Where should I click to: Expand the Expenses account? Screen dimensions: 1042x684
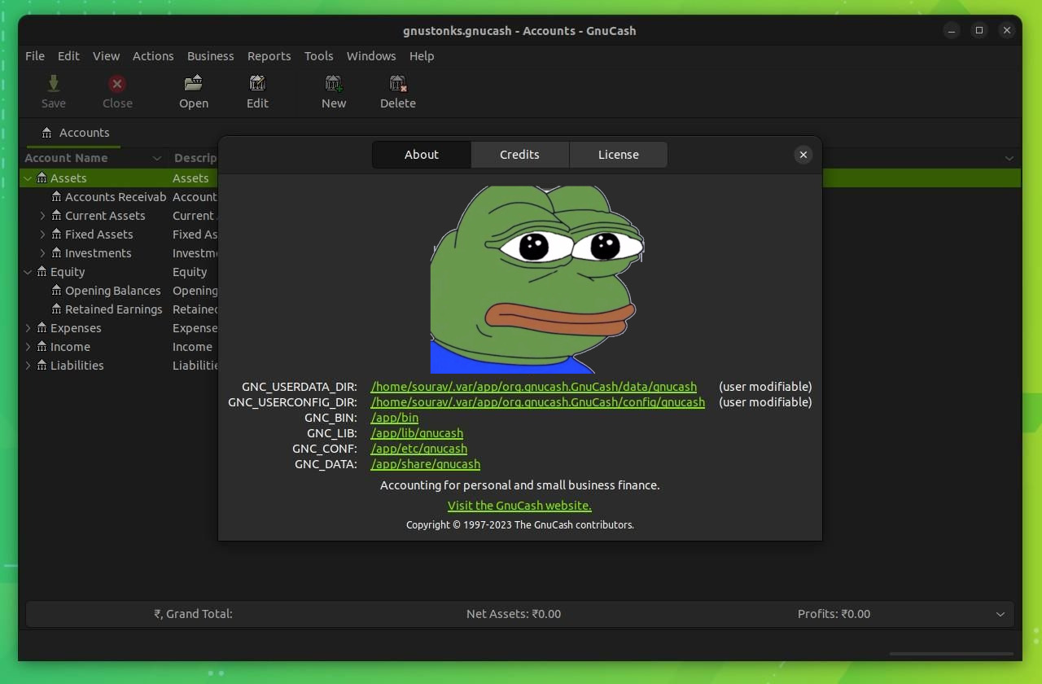[28, 328]
